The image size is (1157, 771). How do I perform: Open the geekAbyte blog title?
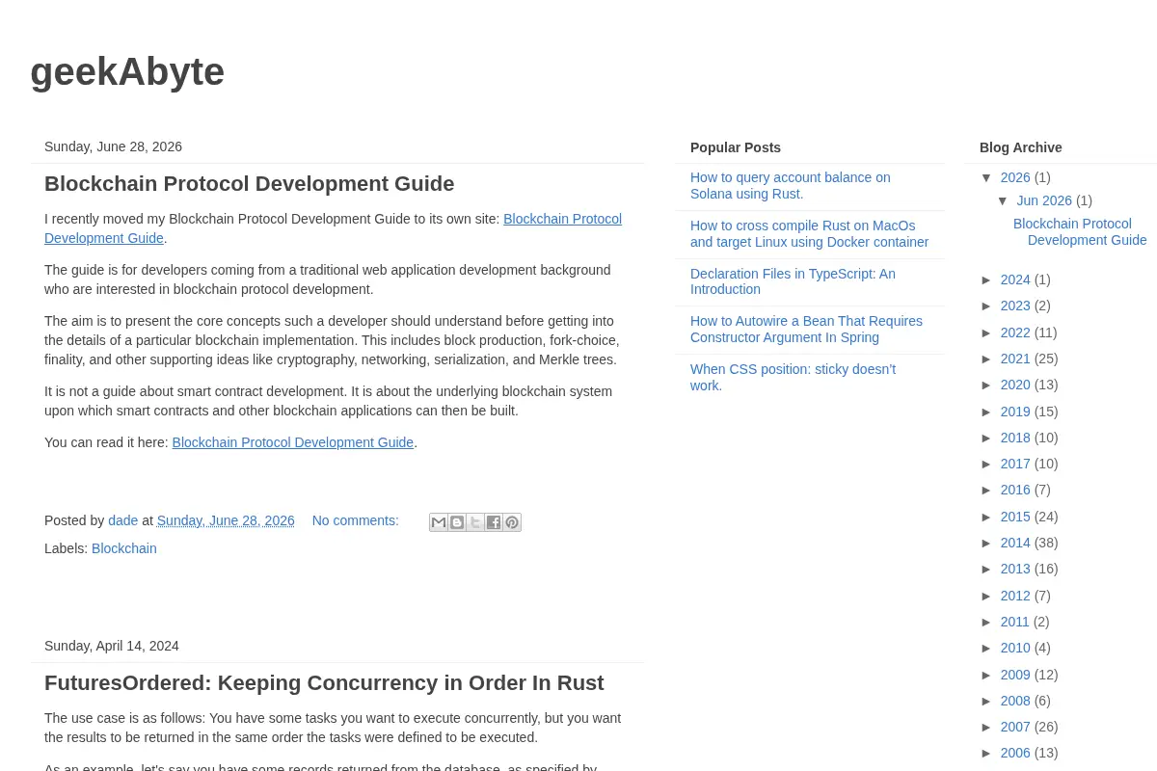(x=127, y=71)
